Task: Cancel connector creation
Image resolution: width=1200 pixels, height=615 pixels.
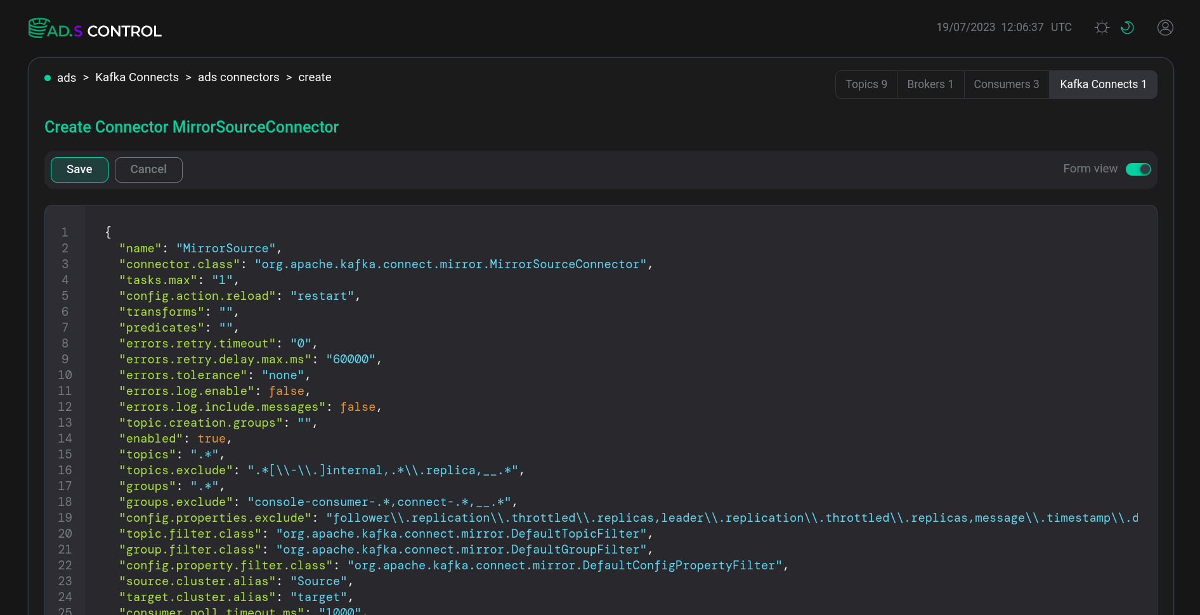Action: point(148,170)
